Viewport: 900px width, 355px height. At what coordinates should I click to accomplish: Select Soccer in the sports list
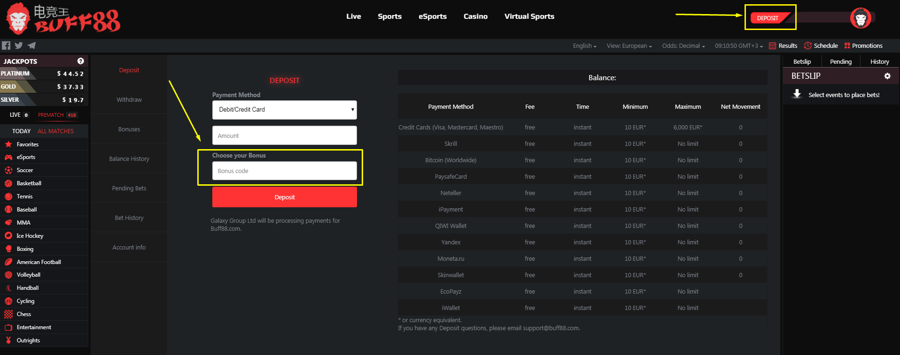point(25,170)
